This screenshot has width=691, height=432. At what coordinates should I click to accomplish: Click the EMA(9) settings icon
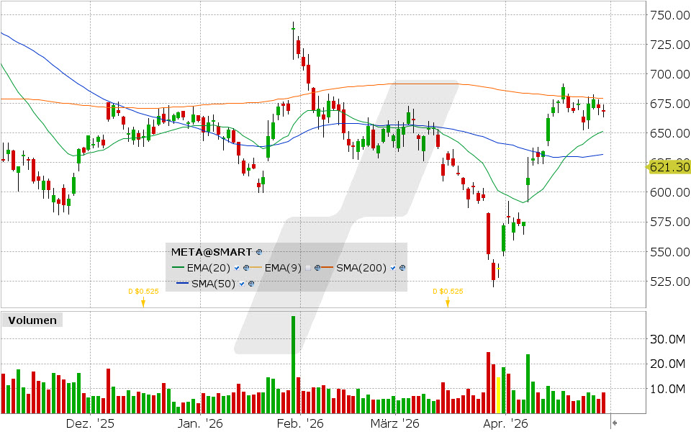(317, 268)
